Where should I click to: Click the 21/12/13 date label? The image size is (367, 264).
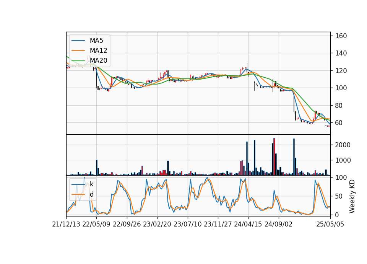[x=66, y=224]
